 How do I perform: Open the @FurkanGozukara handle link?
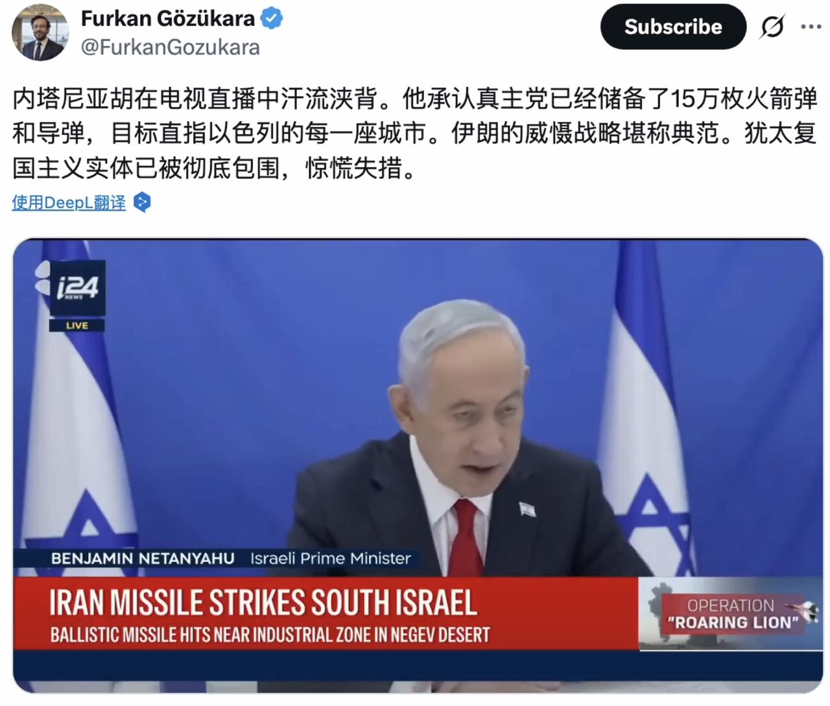[x=170, y=47]
